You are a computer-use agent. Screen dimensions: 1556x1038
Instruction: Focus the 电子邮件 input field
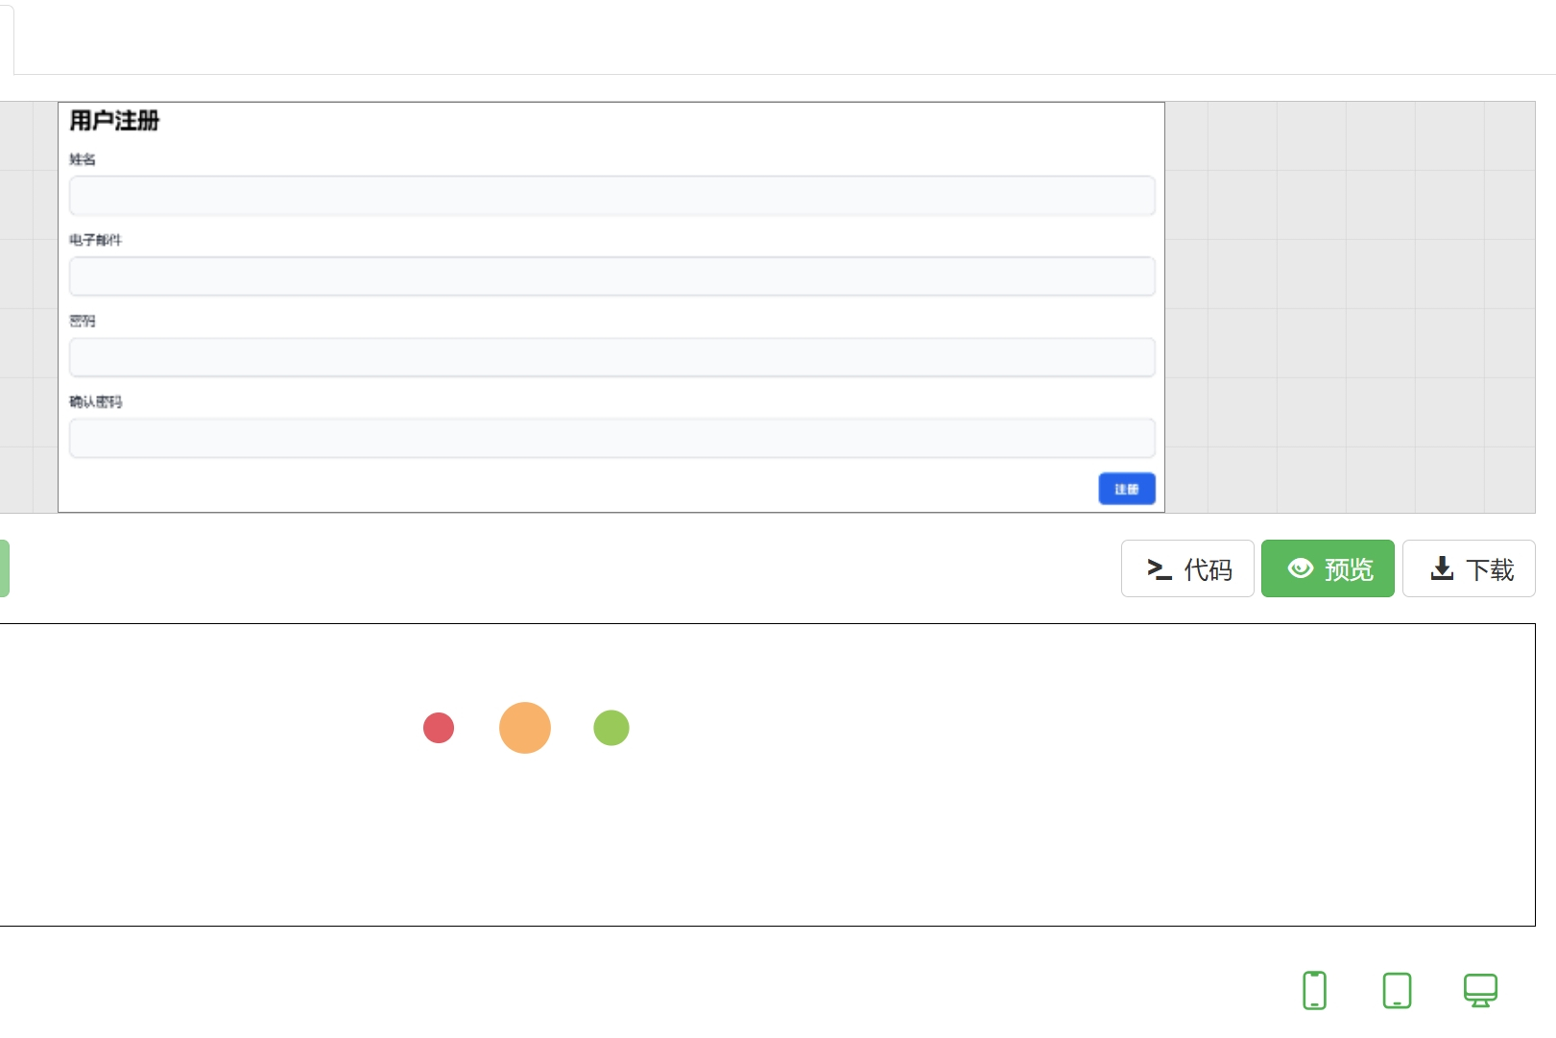coord(611,277)
